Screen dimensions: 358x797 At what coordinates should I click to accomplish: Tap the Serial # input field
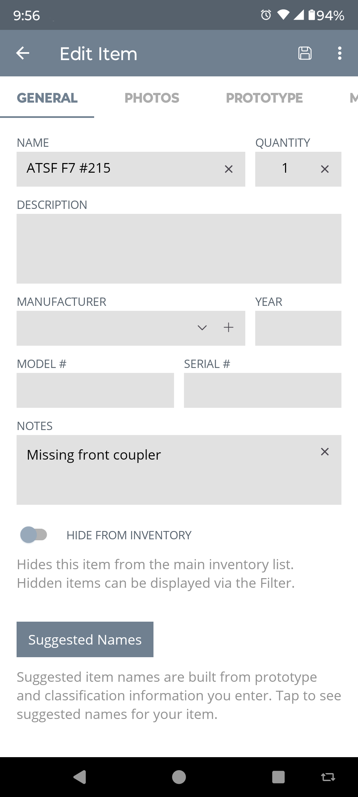[263, 390]
